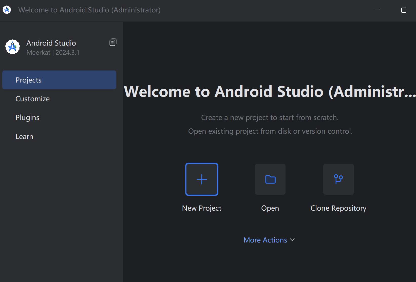Click the Clone Repository branch icon
The width and height of the screenshot is (416, 282).
click(x=338, y=179)
